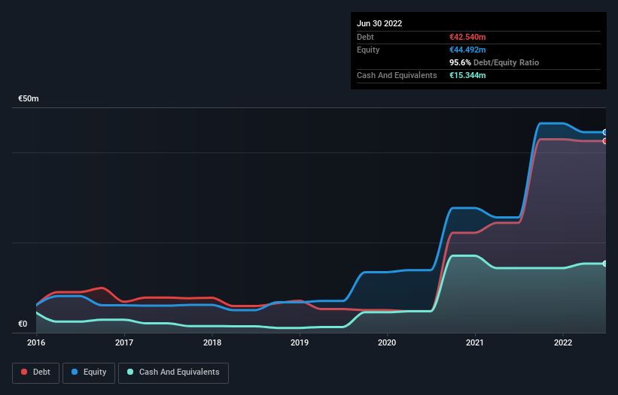Click the red Debt endpoint marker
The width and height of the screenshot is (618, 395).
[x=605, y=141]
